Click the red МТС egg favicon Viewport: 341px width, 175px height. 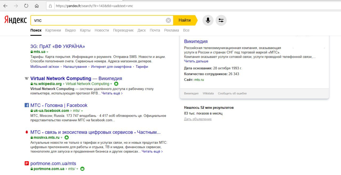click(27, 132)
